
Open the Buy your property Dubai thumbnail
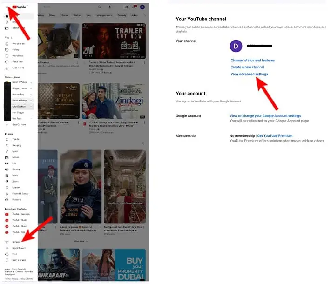click(114, 265)
